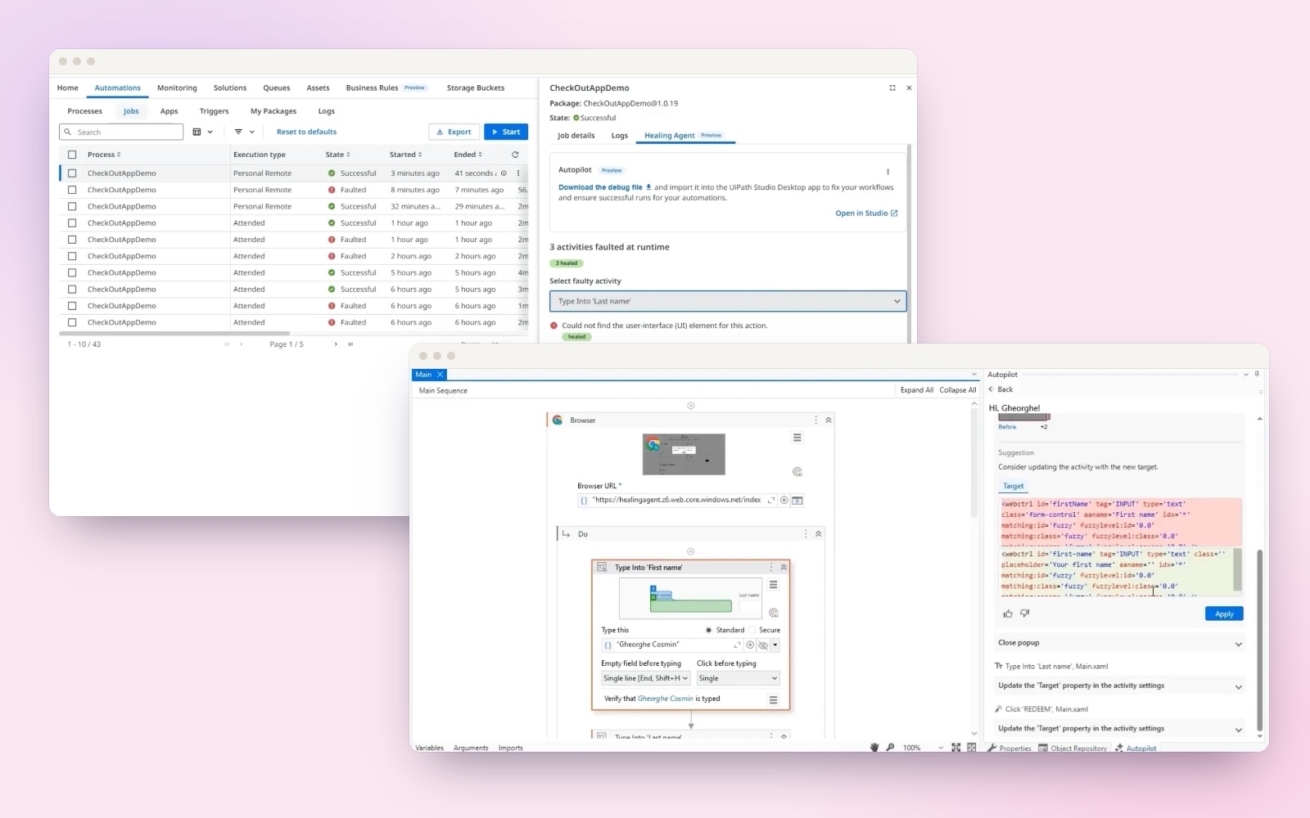
Task: Click the indicate target icon in Browser activity
Action: (x=797, y=472)
